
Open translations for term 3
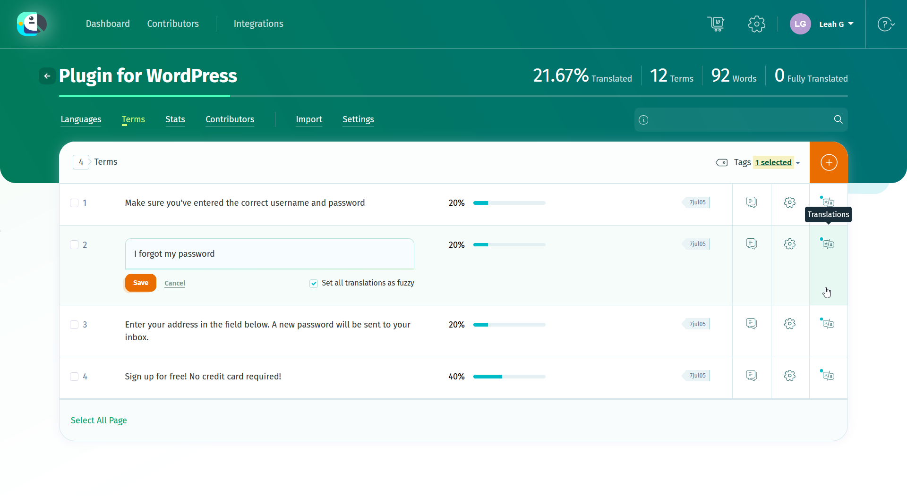pyautogui.click(x=828, y=323)
